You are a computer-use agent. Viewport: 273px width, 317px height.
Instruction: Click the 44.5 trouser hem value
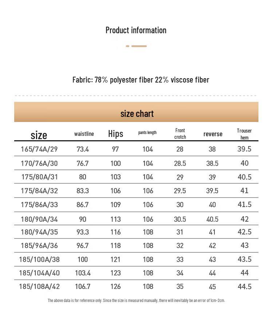coord(244,286)
